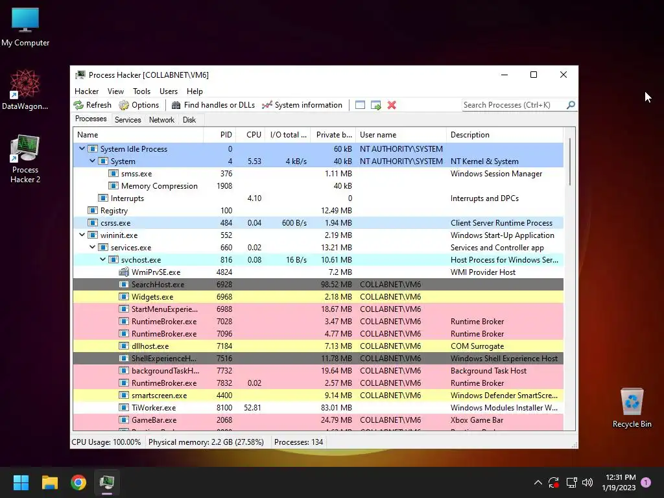Launch Chrome from the taskbar
Viewport: 664px width, 498px height.
(x=78, y=482)
